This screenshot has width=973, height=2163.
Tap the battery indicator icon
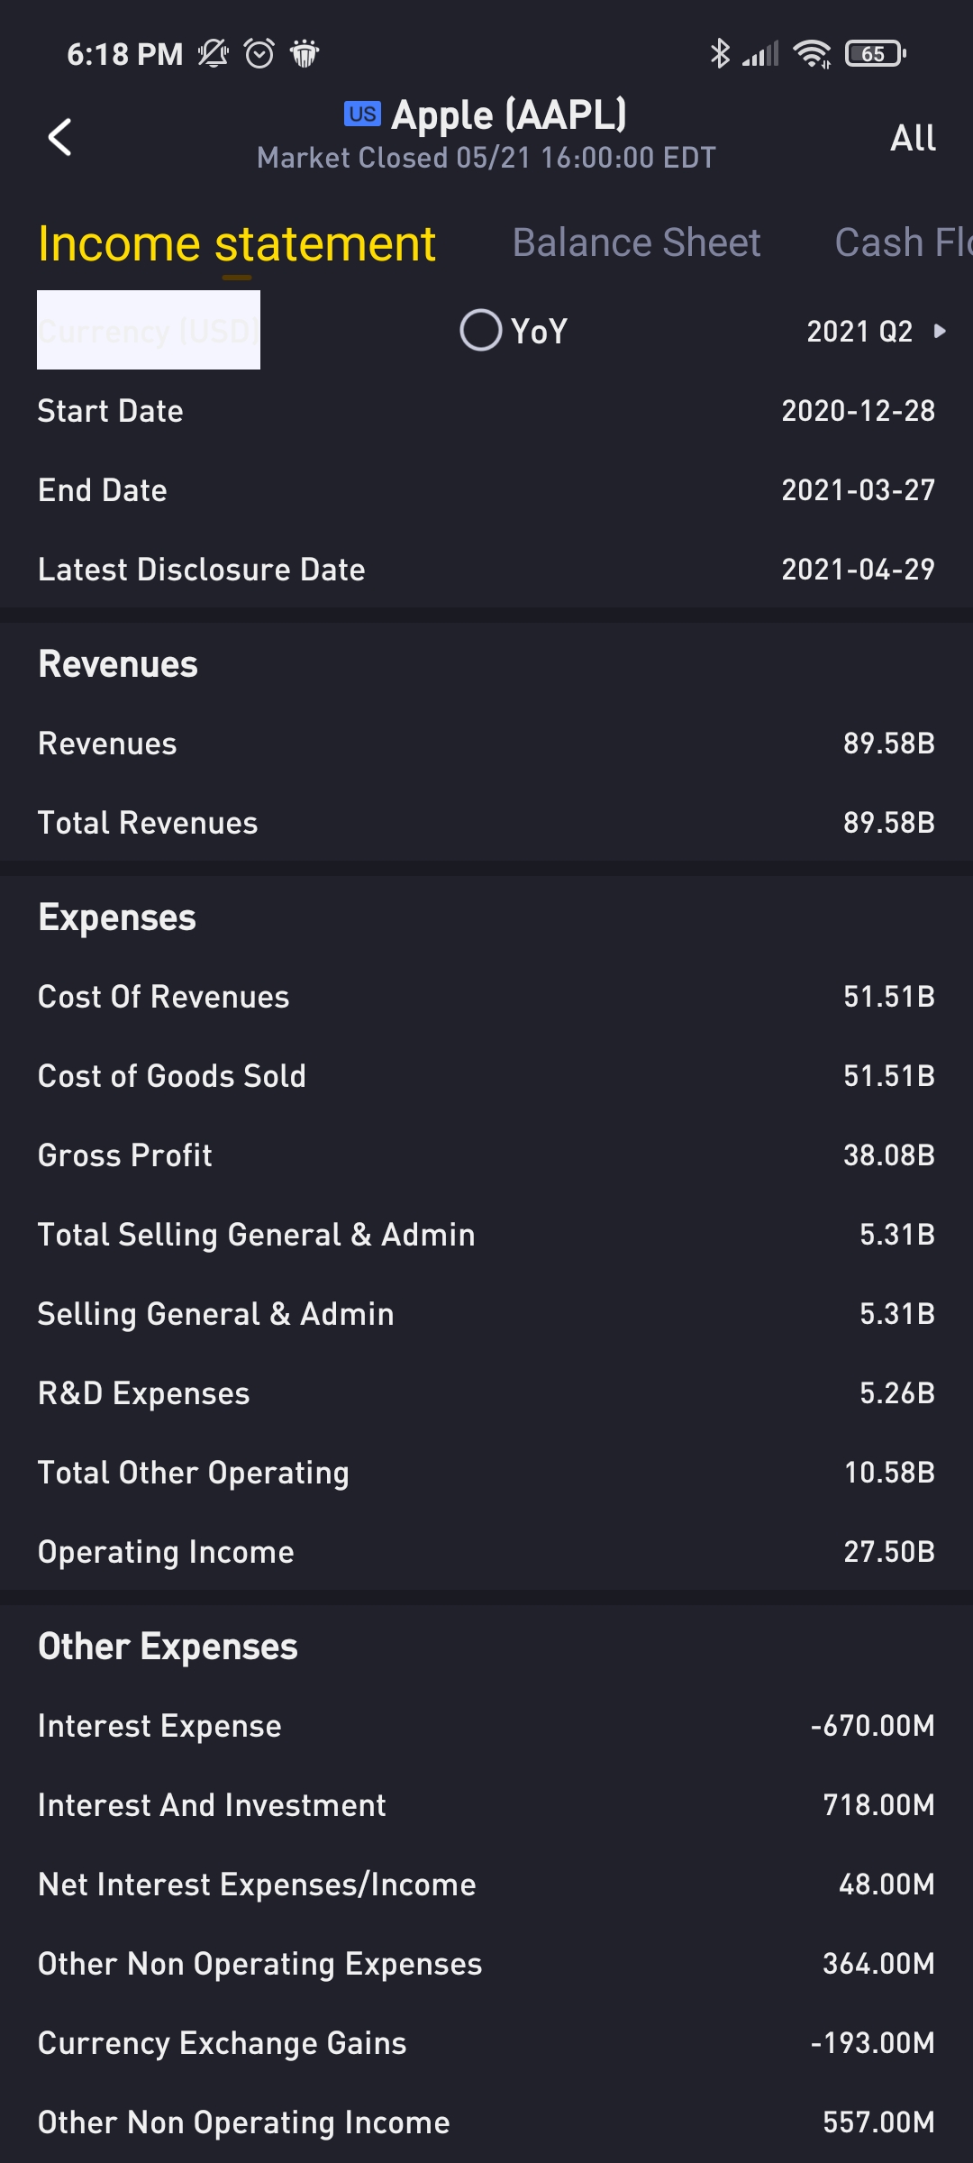coord(876,54)
